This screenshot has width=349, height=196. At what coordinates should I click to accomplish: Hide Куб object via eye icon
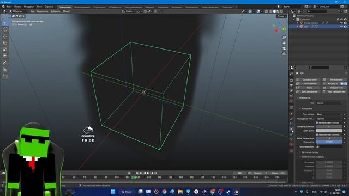point(342,27)
